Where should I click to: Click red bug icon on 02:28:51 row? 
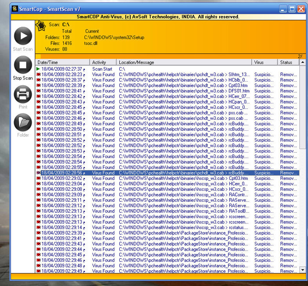coord(38,134)
